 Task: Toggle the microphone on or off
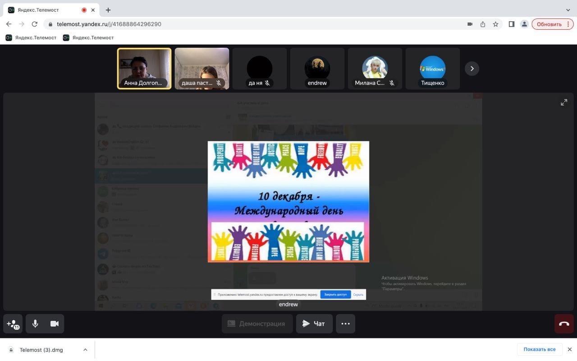point(35,324)
